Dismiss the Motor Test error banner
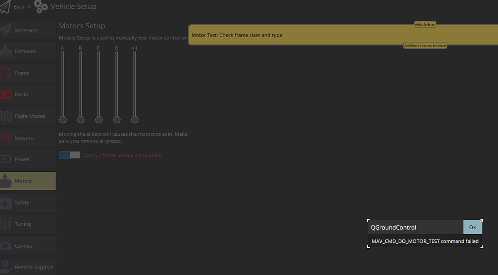 pos(342,35)
